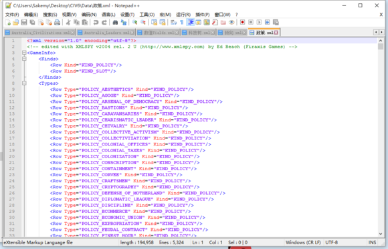This screenshot has width=388, height=249.
Task: Open the ? help menu
Action: (237, 15)
